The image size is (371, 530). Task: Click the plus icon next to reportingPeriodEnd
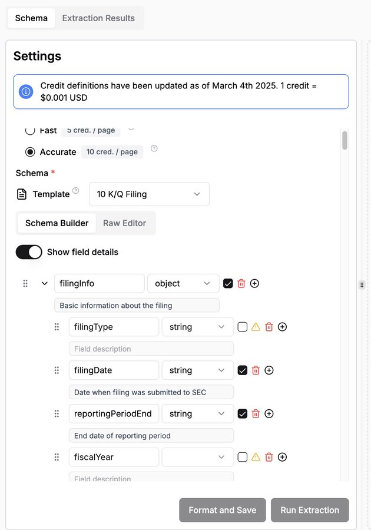pyautogui.click(x=269, y=414)
